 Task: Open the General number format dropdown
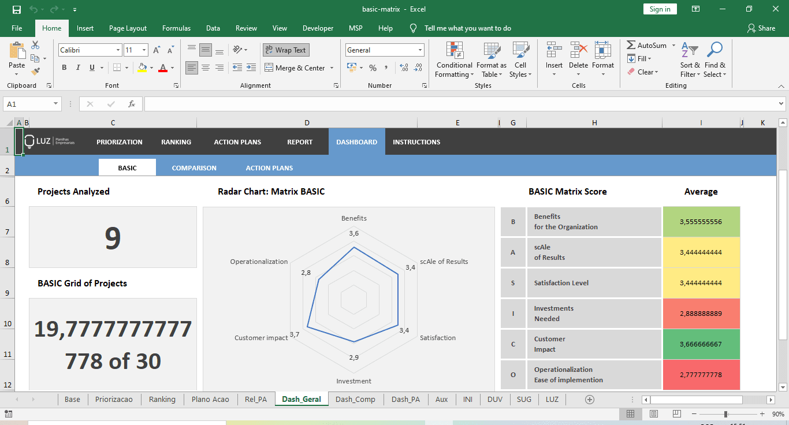tap(420, 50)
